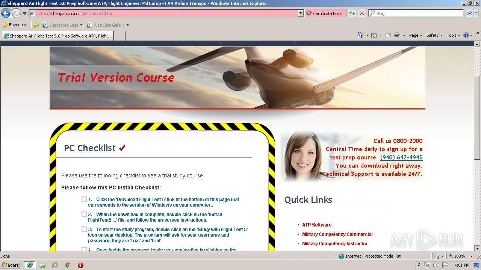This screenshot has height=270, width=481.
Task: Open the ATP Software quick link
Action: tap(317, 225)
